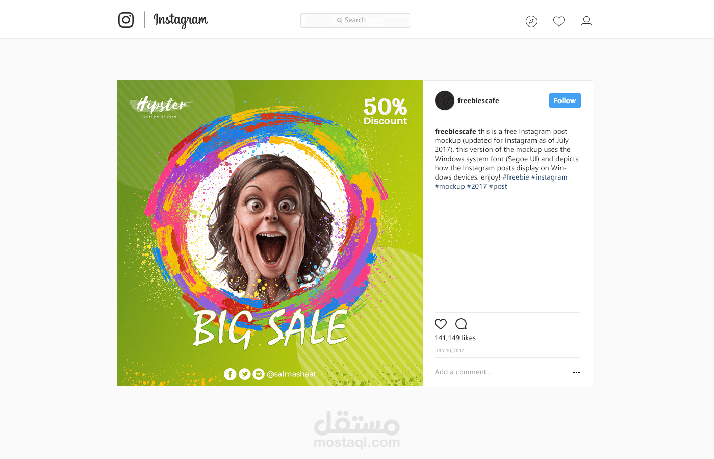Open activity via the heart icon in header

tap(559, 21)
